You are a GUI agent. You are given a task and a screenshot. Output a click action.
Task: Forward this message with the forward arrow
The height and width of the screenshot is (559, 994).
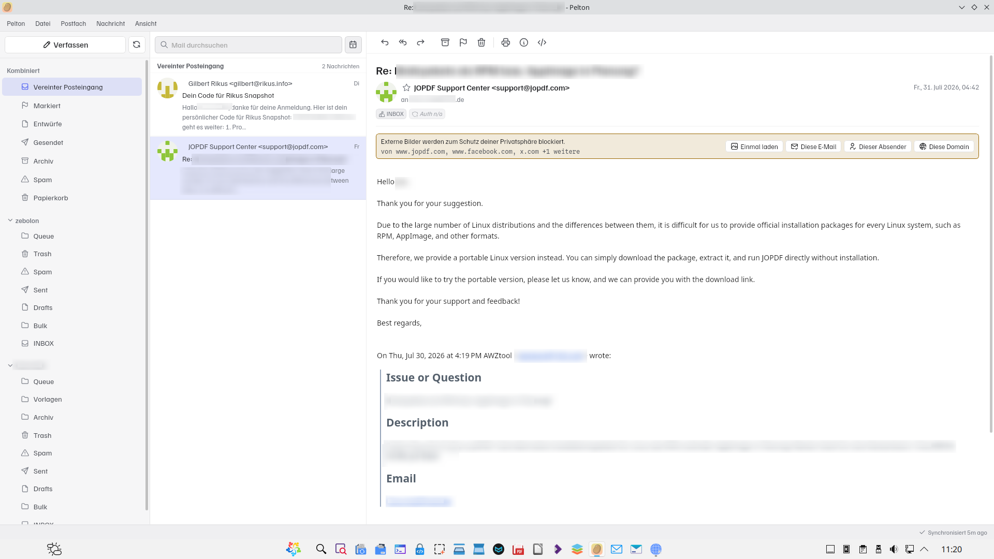click(421, 42)
